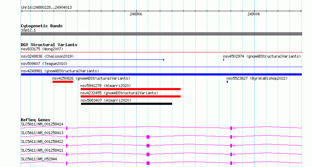Select the DGV Structural Variants track title
The width and height of the screenshot is (312, 167).
(x=49, y=45)
